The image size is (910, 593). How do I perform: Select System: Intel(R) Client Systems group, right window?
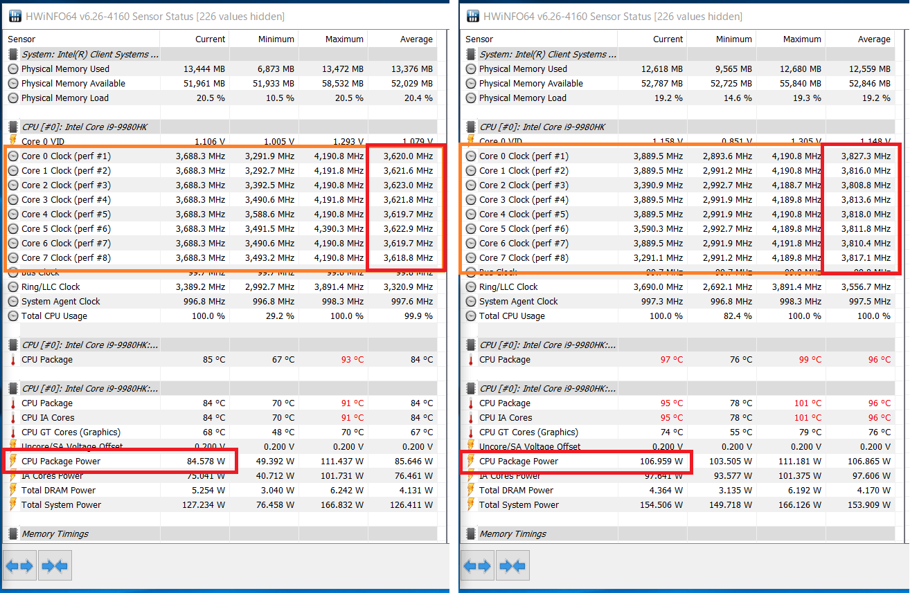678,55
